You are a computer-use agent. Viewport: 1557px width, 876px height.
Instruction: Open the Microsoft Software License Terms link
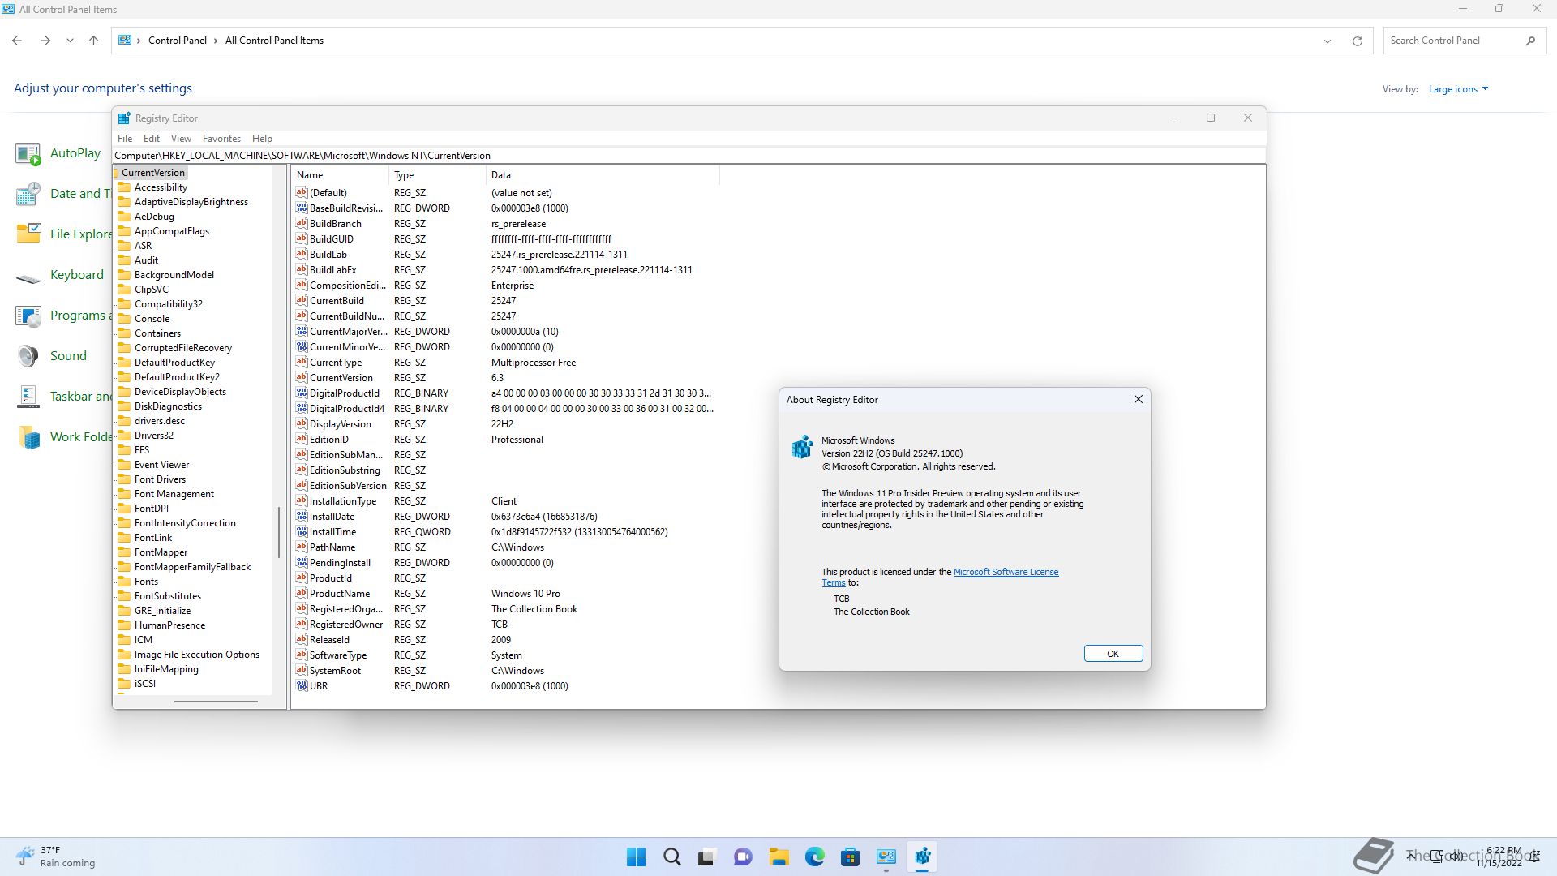click(1006, 572)
